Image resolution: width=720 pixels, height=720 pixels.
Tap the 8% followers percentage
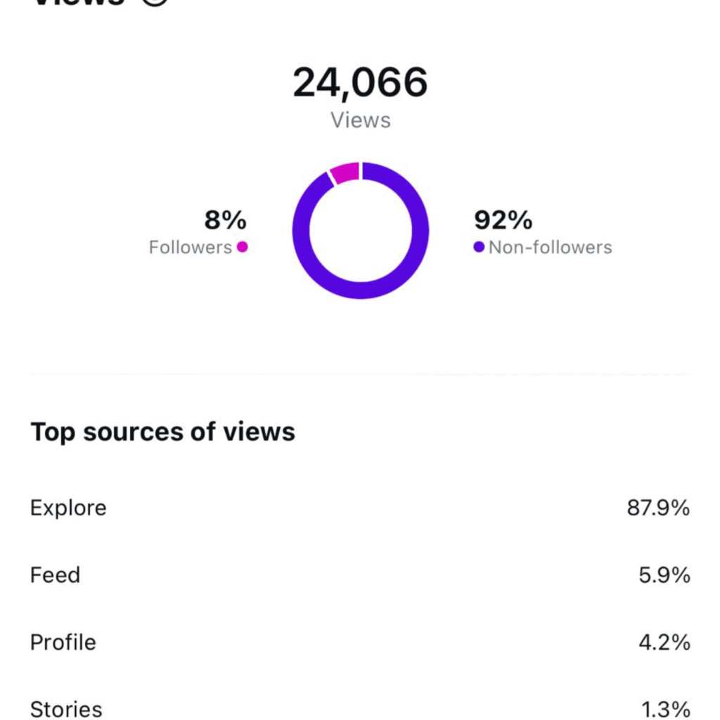[226, 221]
